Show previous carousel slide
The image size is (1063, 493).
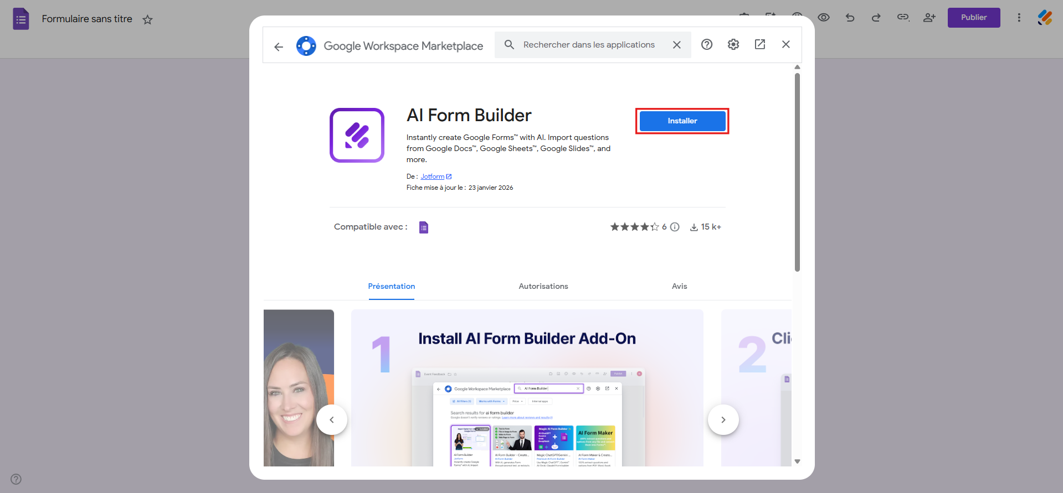coord(332,420)
